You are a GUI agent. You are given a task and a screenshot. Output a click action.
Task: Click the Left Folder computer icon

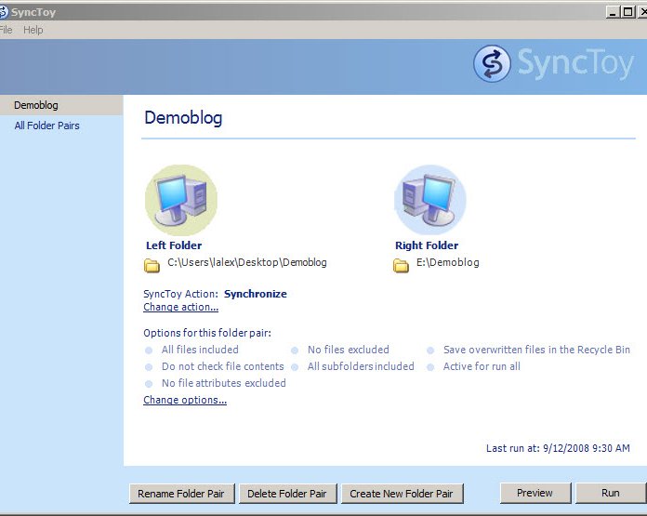(181, 200)
